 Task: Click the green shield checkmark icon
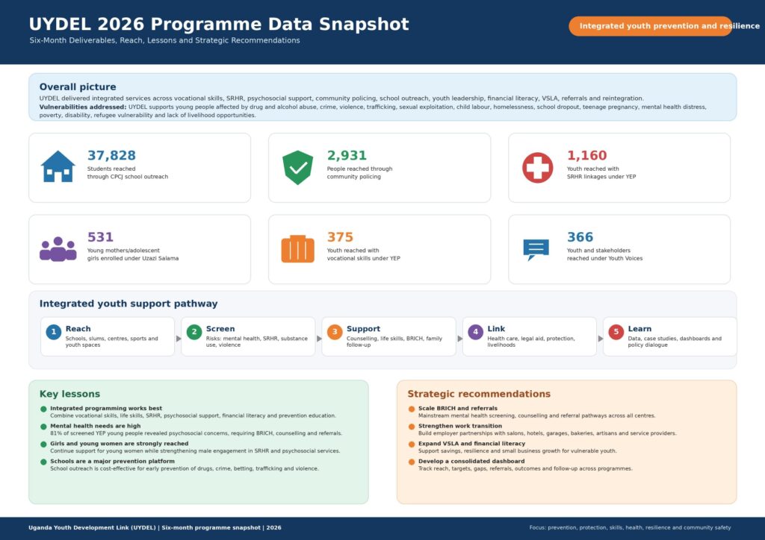(x=297, y=168)
